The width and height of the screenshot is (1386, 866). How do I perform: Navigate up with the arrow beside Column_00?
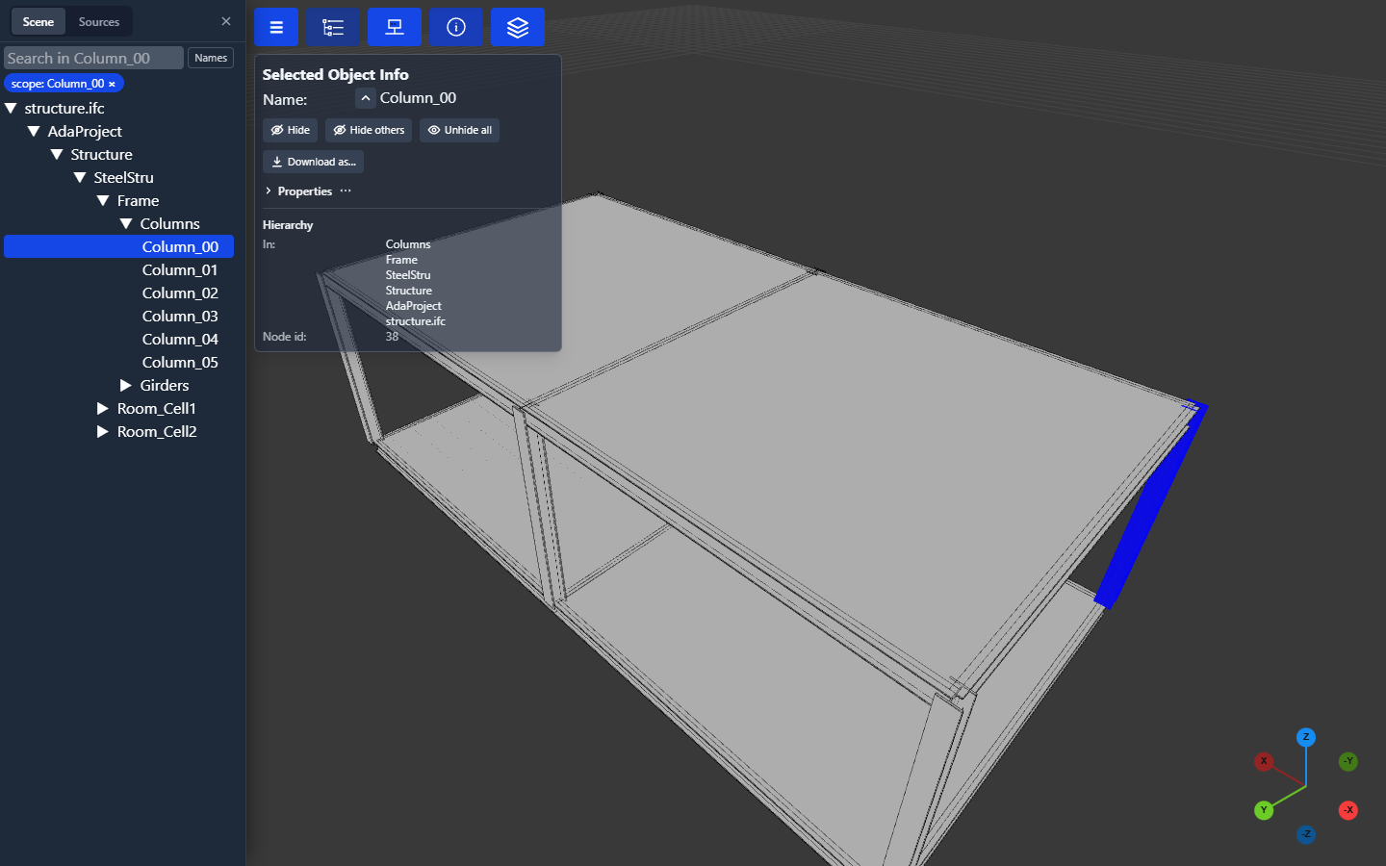[366, 98]
